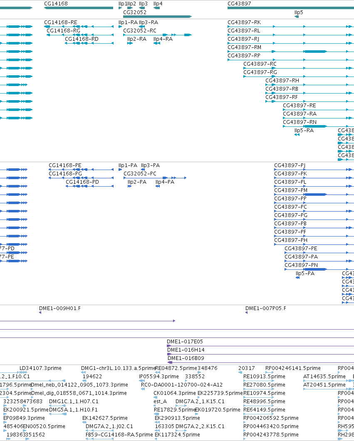
Task: Click EST FB59-CG14168-RA.5prime
Action: [119, 434]
